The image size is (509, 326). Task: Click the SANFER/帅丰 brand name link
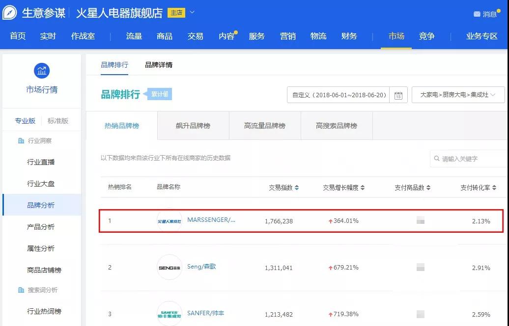click(206, 313)
